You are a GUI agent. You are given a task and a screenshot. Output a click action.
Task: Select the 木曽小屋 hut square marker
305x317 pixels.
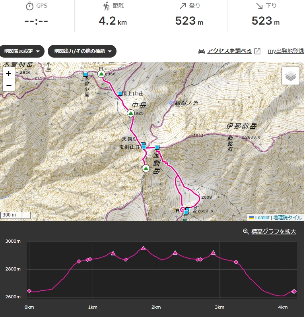click(85, 74)
